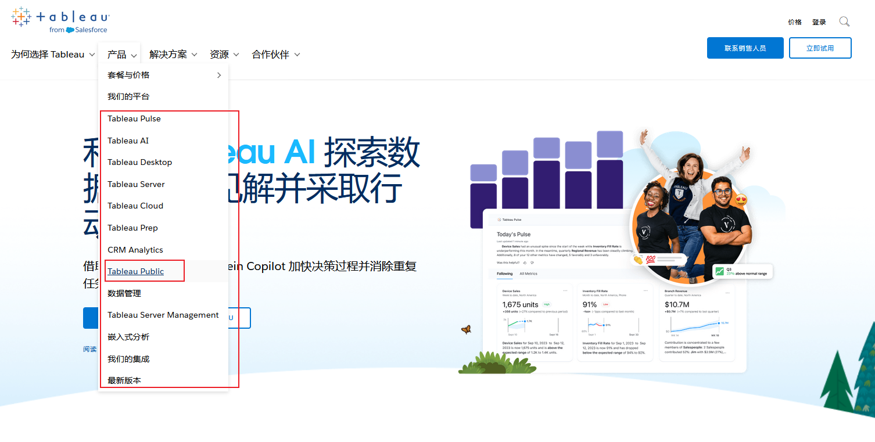This screenshot has height=442, width=875.
Task: Click the $10.7M revenue value
Action: (x=677, y=304)
